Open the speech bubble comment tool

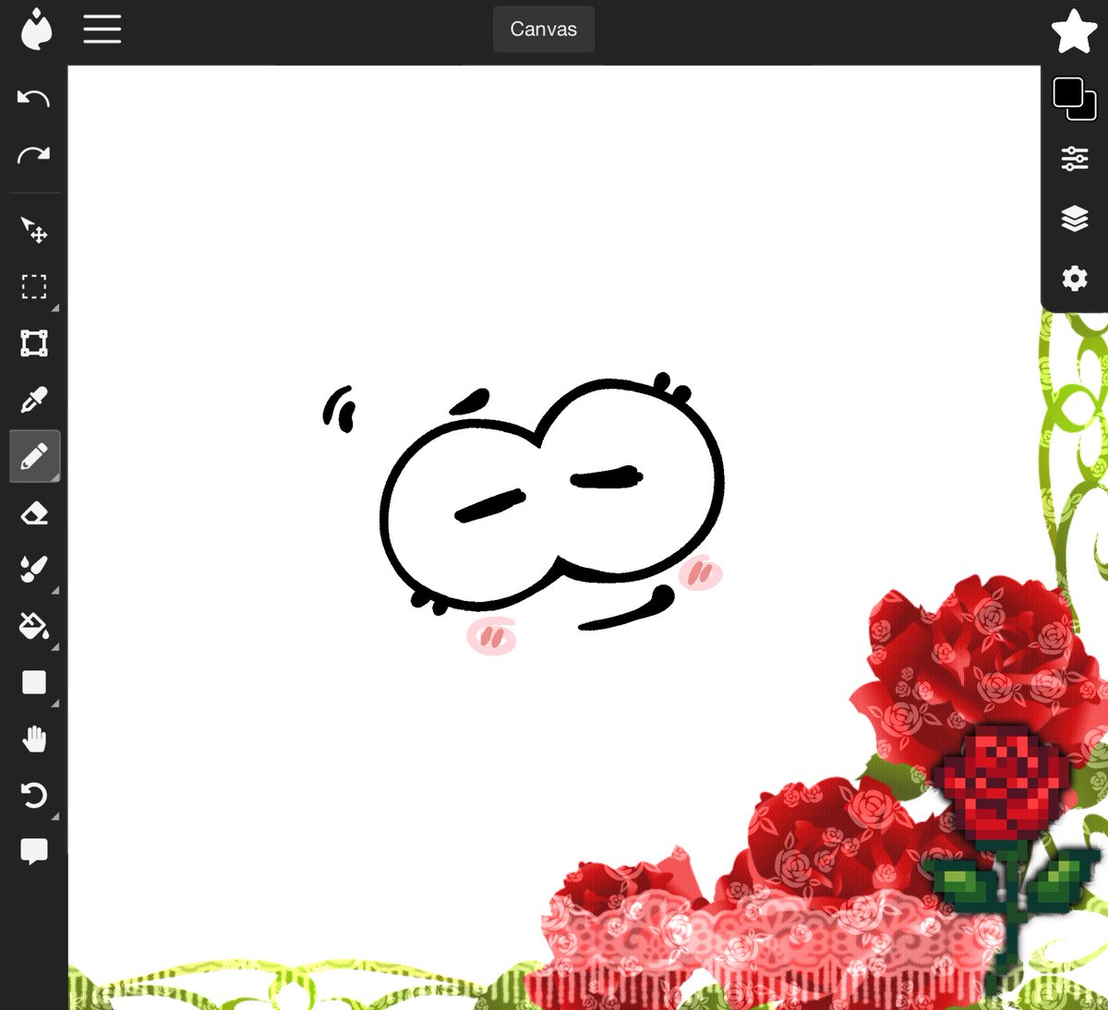click(x=34, y=851)
